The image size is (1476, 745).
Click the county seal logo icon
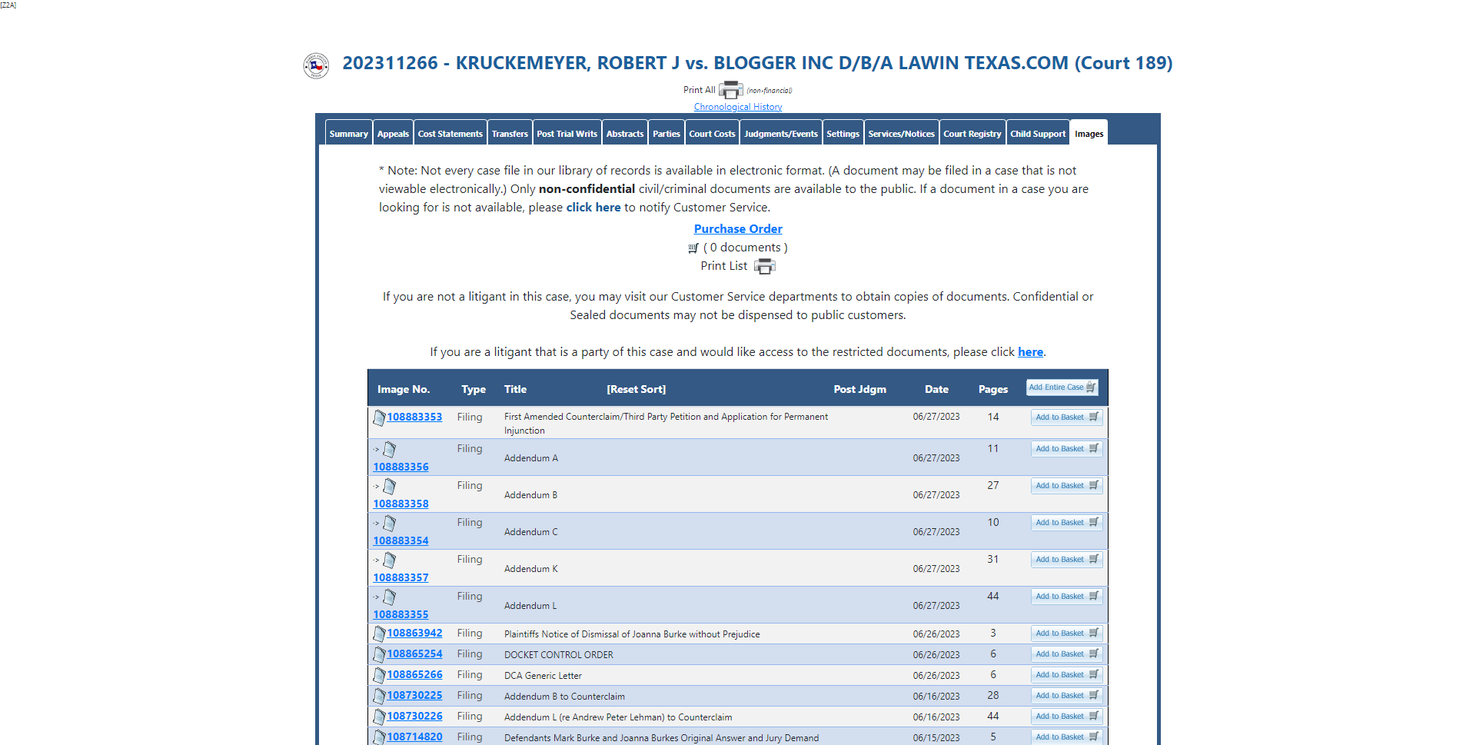[316, 65]
